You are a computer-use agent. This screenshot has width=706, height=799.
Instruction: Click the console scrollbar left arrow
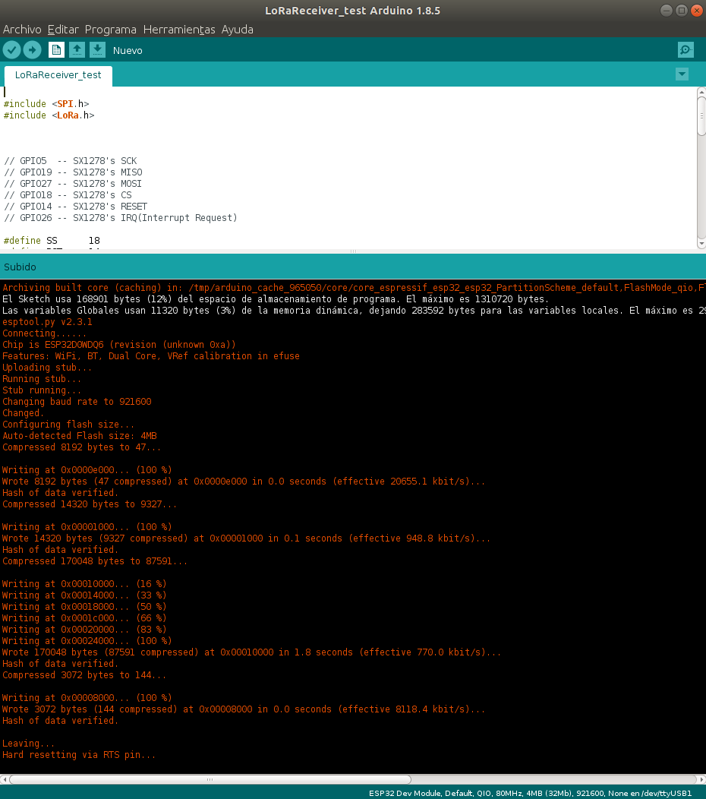tap(4, 779)
